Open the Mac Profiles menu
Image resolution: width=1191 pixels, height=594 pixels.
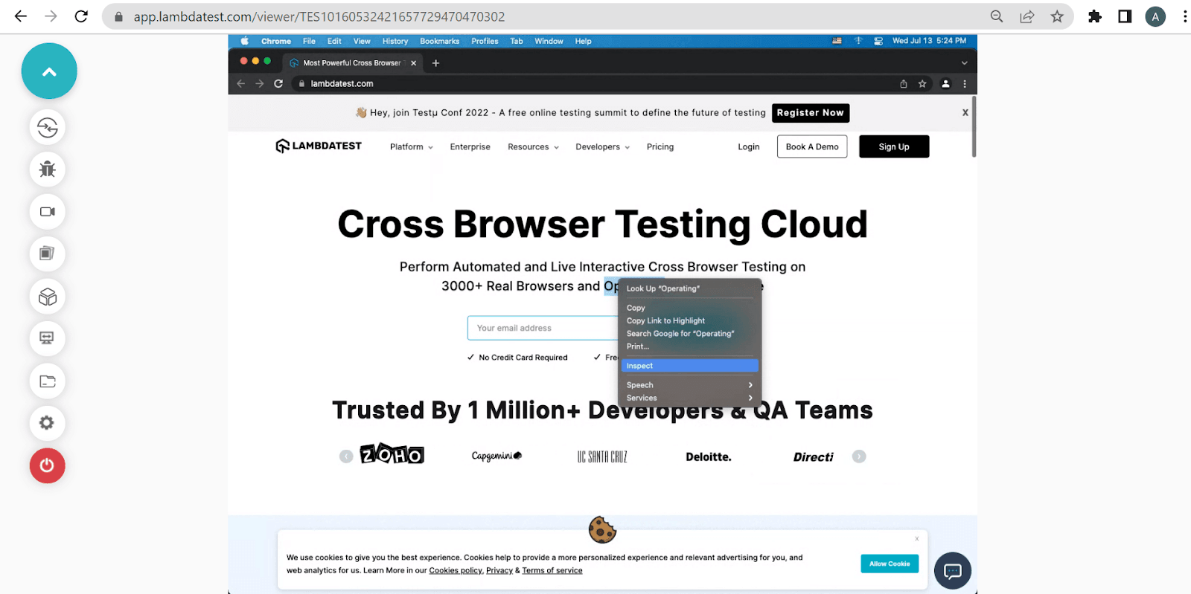coord(485,41)
